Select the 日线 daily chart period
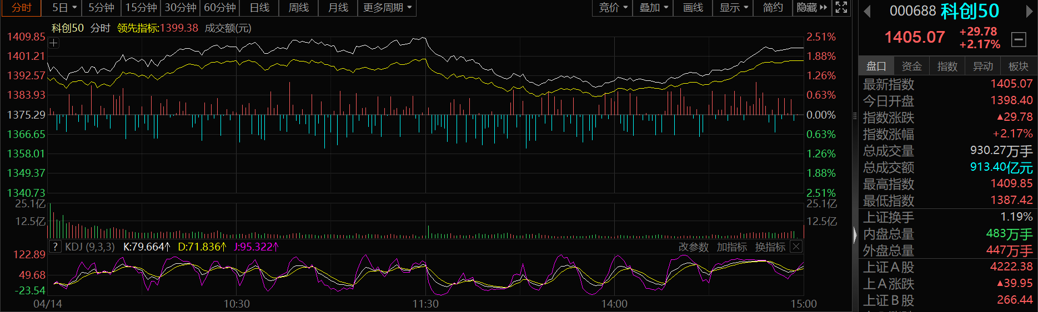Image resolution: width=1038 pixels, height=312 pixels. click(259, 7)
